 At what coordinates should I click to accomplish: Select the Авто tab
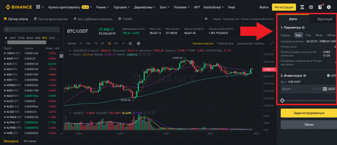point(293,19)
